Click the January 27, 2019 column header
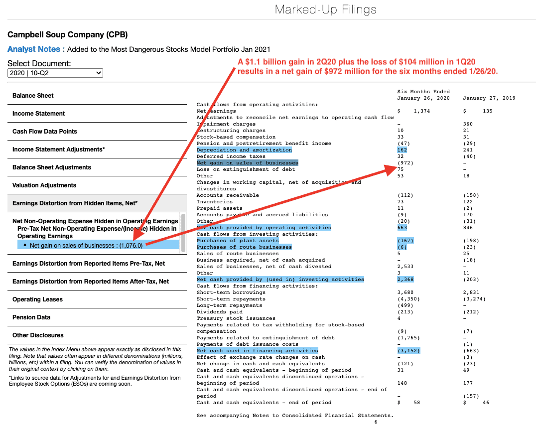Screen dimensions: 536x431 point(489,98)
